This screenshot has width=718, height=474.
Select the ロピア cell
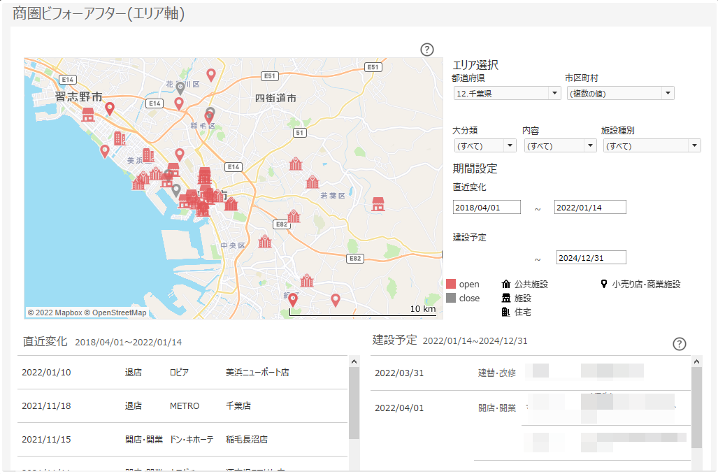(179, 373)
